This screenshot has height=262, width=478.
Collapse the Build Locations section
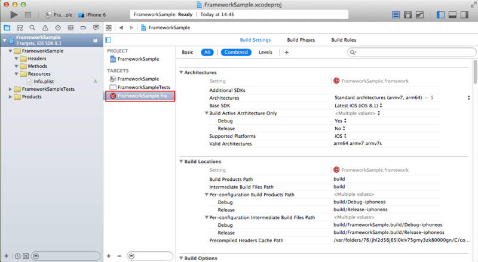[x=181, y=162]
